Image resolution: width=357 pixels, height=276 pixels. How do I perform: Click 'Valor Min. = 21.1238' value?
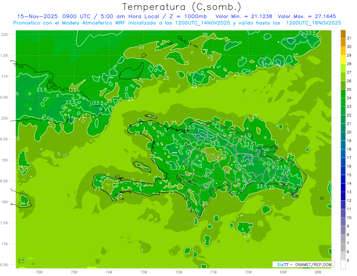coord(244,16)
